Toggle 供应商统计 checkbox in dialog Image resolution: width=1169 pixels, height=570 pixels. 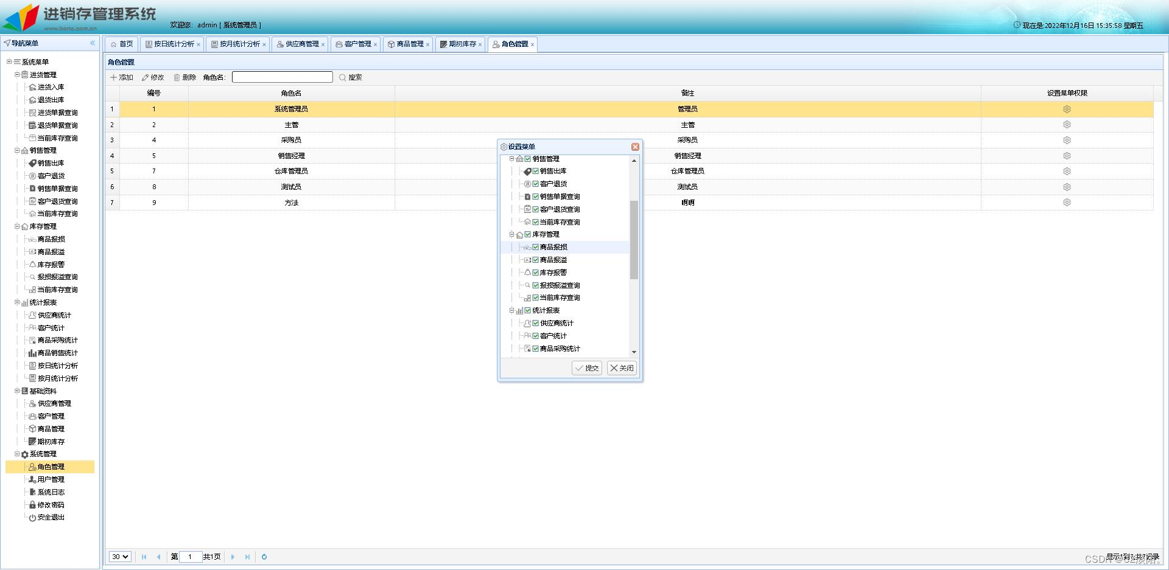tap(536, 323)
